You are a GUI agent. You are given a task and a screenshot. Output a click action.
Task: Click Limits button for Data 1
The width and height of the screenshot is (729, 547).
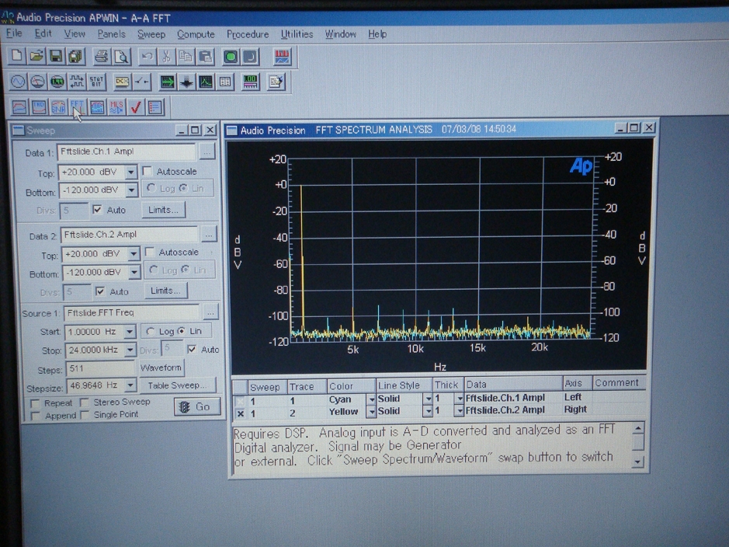click(163, 210)
